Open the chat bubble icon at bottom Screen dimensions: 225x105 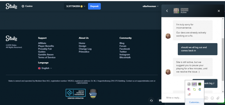pos(160,100)
